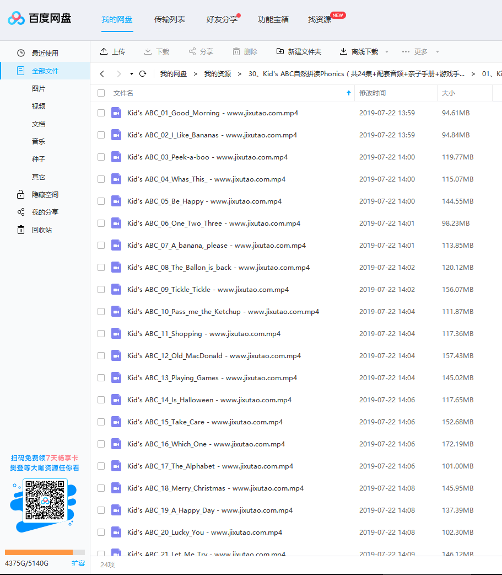
Task: Expand the dropdown arrow next to 离线下载
Action: (387, 52)
